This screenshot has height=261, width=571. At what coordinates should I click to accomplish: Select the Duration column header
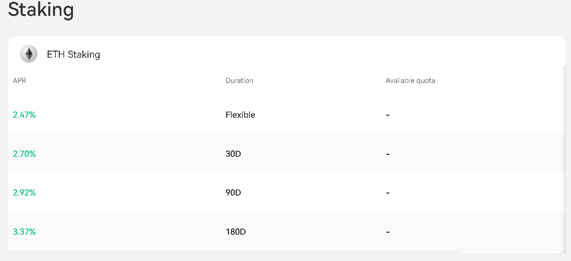click(239, 81)
